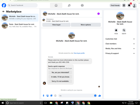Click the taskbar volume speaker icon
Image resolution: width=140 pixels, height=105 pixels.
point(126,103)
